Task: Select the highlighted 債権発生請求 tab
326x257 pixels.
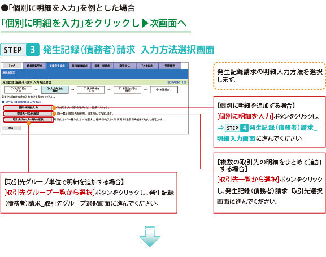Action: click(x=57, y=66)
